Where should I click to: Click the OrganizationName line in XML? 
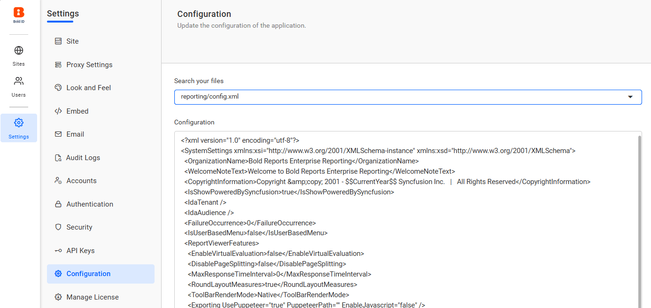click(302, 161)
